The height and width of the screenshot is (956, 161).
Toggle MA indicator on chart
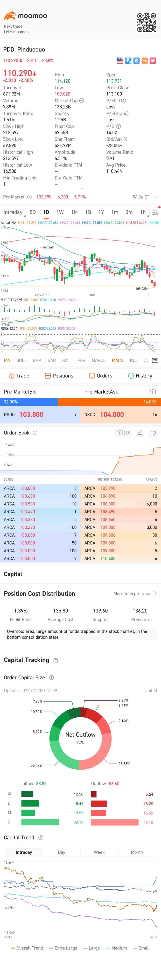[x=7, y=360]
